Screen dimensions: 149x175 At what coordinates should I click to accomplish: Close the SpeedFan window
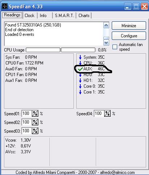[144, 7]
